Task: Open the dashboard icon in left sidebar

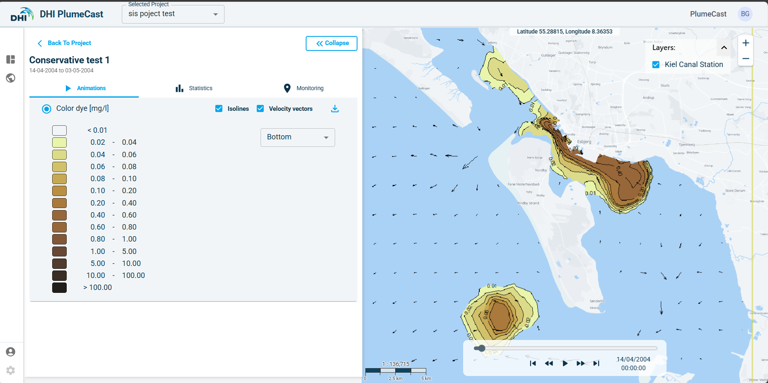Action: point(11,60)
